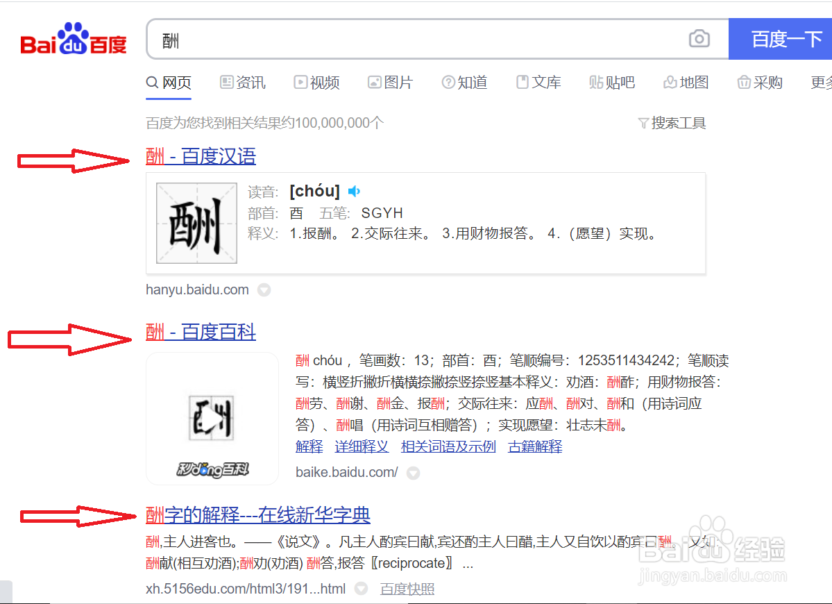Open the 知道 tab
This screenshot has width=832, height=604.
coord(464,82)
